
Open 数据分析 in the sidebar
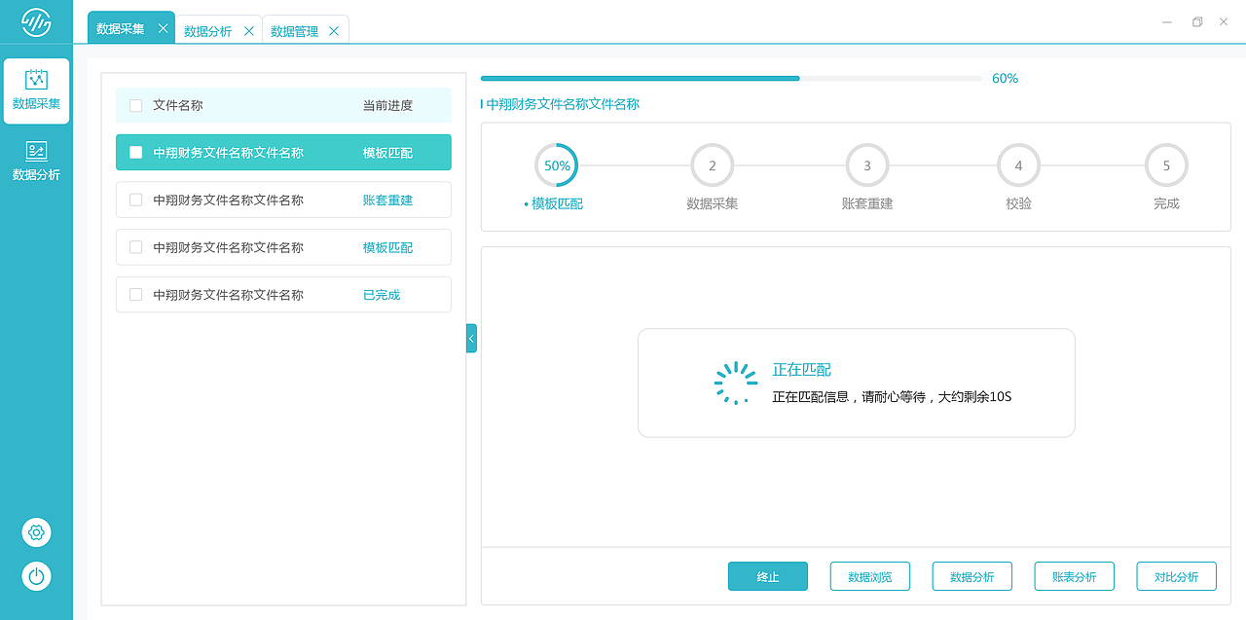(36, 162)
